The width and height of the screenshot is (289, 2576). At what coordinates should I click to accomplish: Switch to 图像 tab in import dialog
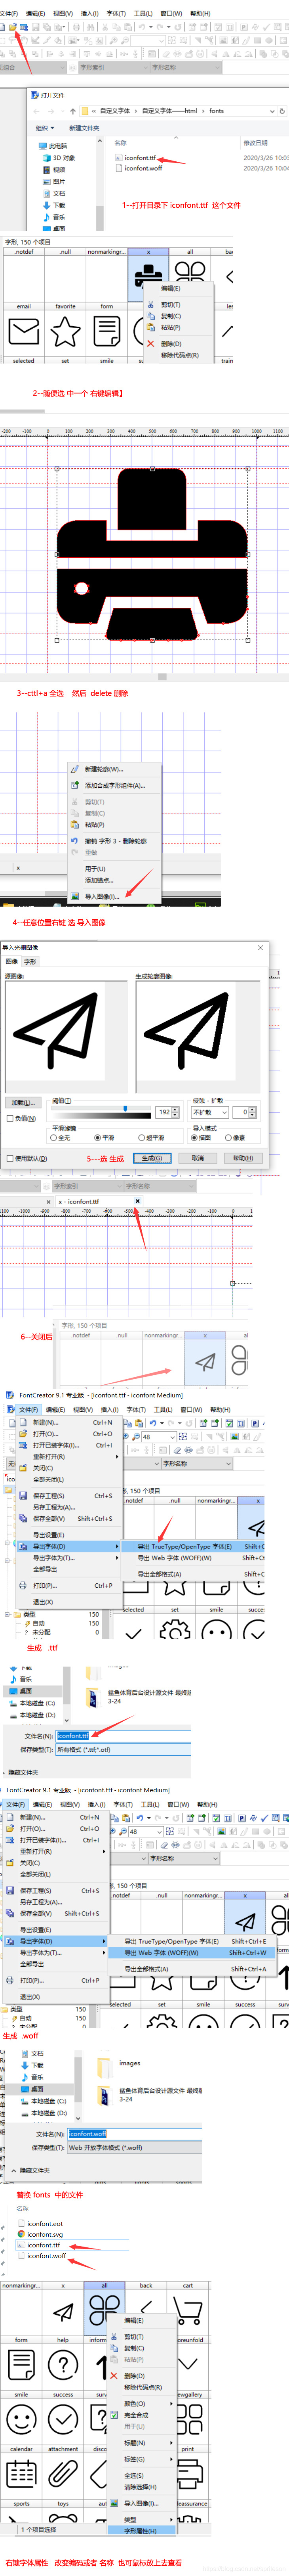click(11, 961)
